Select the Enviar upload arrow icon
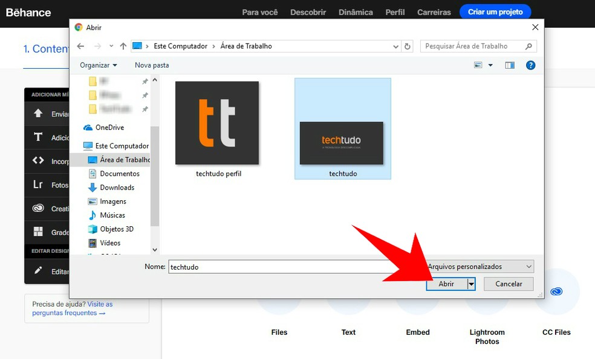 [x=38, y=113]
